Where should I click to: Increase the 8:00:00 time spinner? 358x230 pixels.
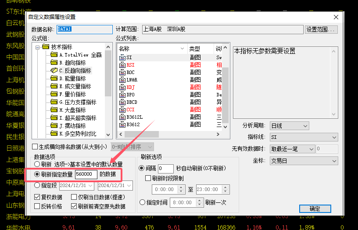point(199,200)
